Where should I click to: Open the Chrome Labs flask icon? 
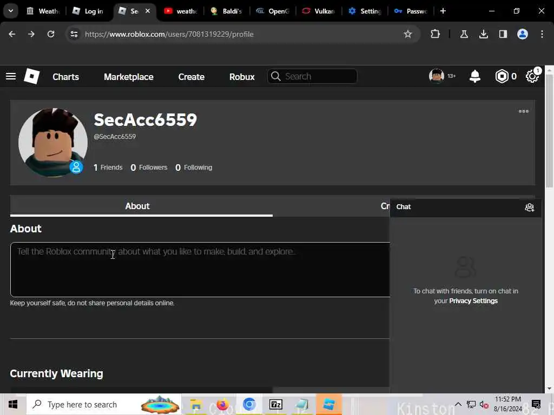pos(464,34)
